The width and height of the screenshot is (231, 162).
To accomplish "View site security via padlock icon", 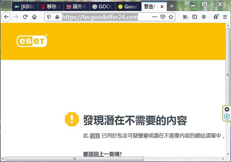I will tap(57, 17).
